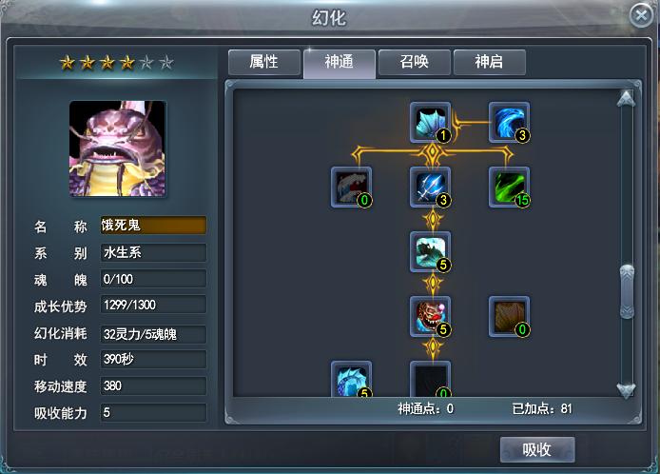Click the creature portrait thumbnail

[117, 148]
